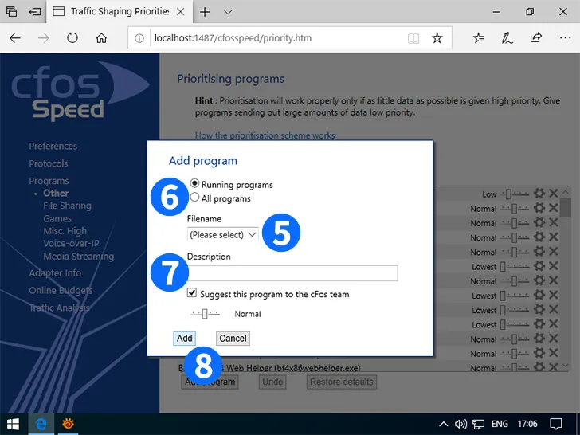The width and height of the screenshot is (580, 435).
Task: Open the Filename (Please select) dropdown
Action: pos(223,234)
